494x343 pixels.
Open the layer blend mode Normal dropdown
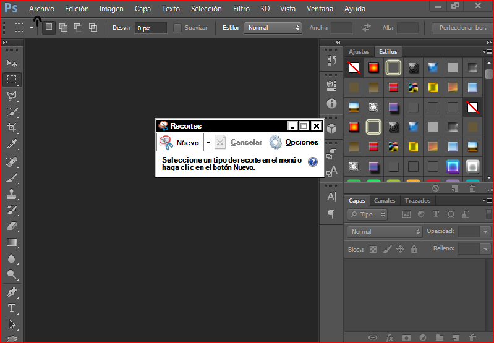click(x=385, y=232)
